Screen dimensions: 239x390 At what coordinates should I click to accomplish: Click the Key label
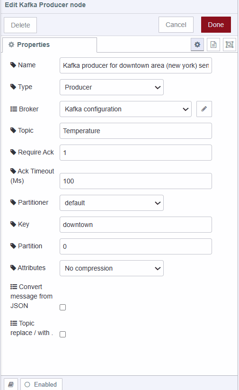pyautogui.click(x=20, y=224)
